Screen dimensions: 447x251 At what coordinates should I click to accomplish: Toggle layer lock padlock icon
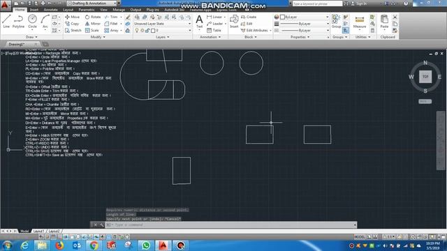[x=147, y=31]
